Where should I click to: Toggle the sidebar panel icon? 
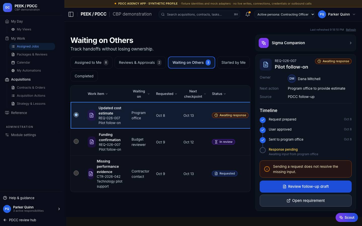[x=71, y=14]
